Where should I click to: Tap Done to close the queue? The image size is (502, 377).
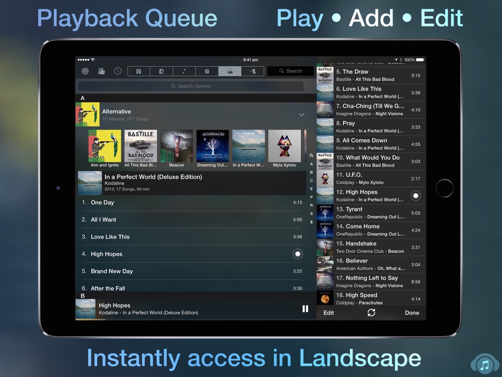point(412,313)
